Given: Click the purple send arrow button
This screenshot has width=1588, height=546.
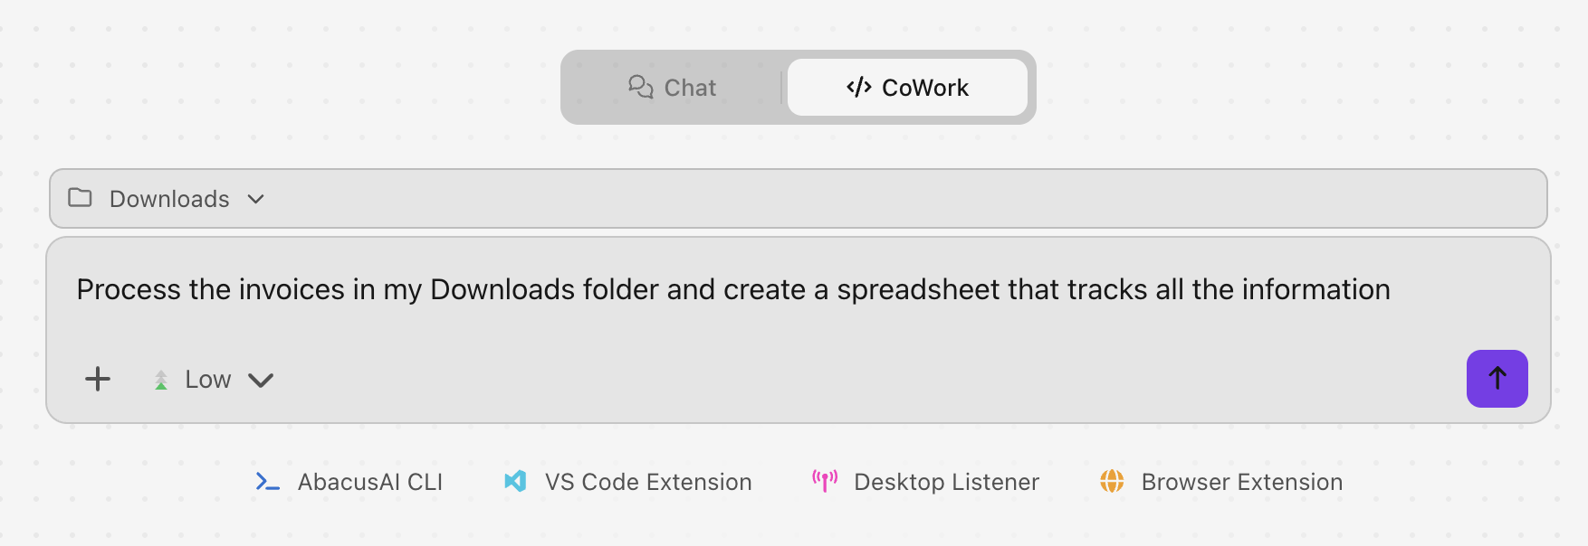Looking at the screenshot, I should click(1497, 379).
